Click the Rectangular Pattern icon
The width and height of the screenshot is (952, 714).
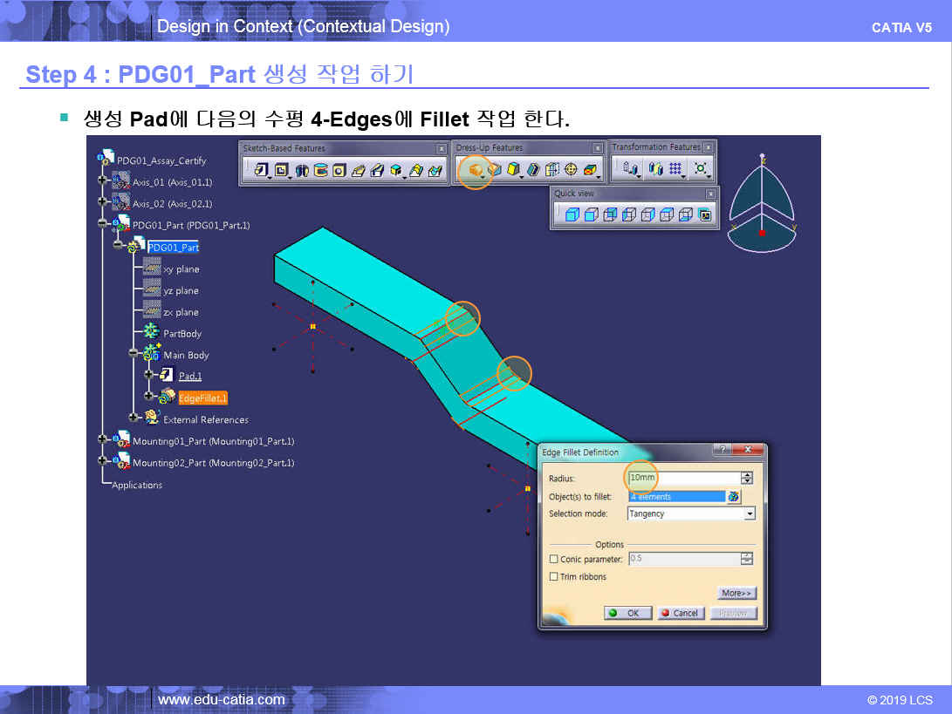[675, 169]
